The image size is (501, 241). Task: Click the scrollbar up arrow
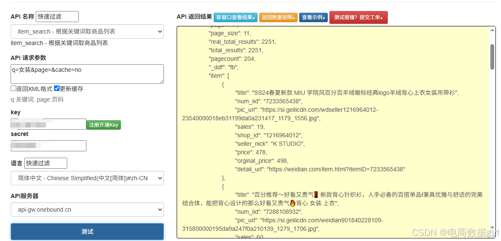pos(492,30)
